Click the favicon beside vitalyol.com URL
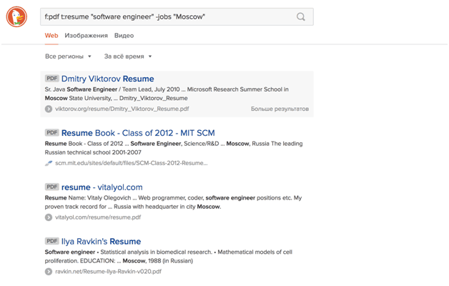 tap(49, 217)
